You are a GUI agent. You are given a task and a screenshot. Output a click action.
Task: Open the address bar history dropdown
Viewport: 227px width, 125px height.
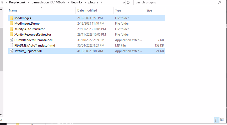(x=123, y=3)
